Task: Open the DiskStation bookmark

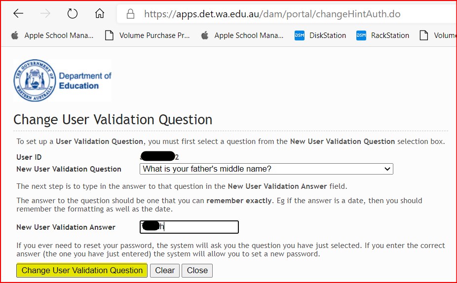Action: click(320, 35)
